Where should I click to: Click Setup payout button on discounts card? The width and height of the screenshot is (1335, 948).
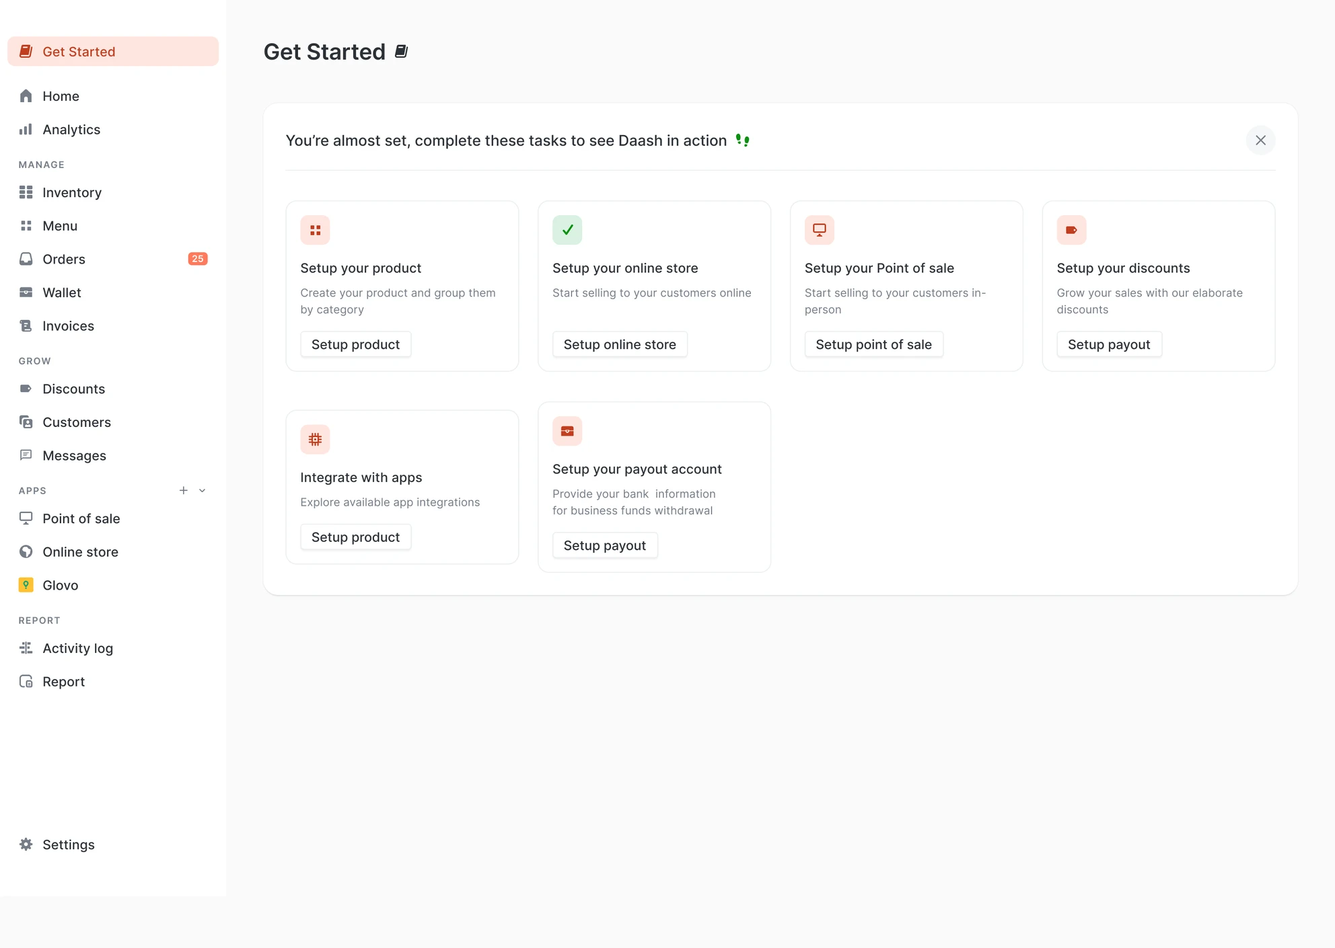[1109, 344]
